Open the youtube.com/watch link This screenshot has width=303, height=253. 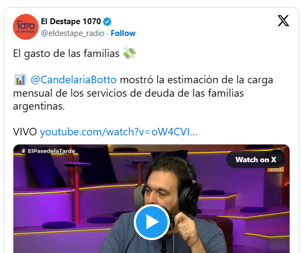118,132
